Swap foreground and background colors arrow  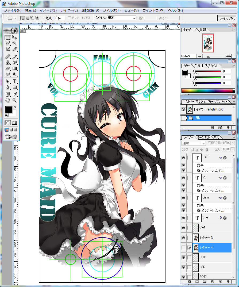point(15,107)
